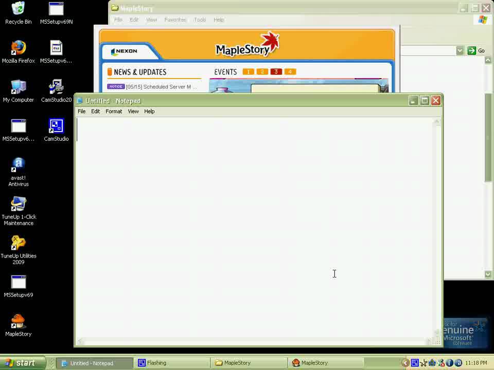Click folder window scrollbar down arrow
This screenshot has width=494, height=370.
[488, 274]
